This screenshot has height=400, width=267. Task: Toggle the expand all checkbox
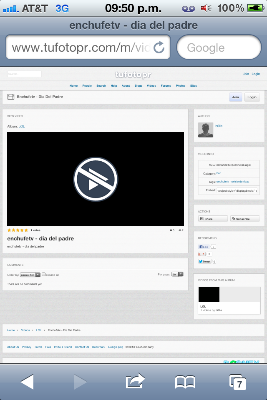(x=43, y=275)
